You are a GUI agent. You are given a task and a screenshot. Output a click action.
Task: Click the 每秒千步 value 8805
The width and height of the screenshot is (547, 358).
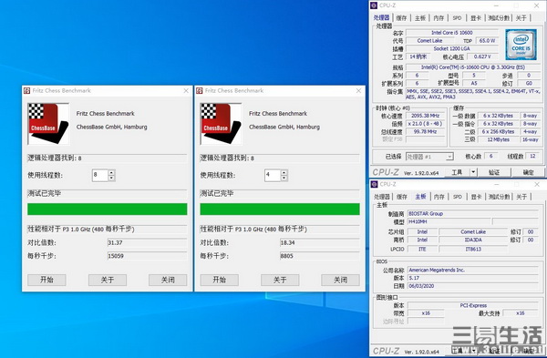320,256
